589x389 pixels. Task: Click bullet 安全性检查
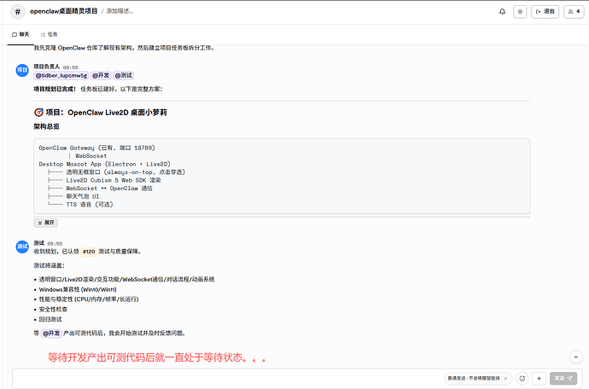click(53, 310)
